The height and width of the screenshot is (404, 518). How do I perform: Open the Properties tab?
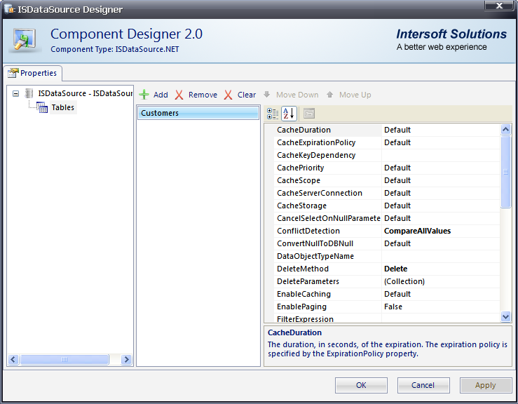point(33,73)
